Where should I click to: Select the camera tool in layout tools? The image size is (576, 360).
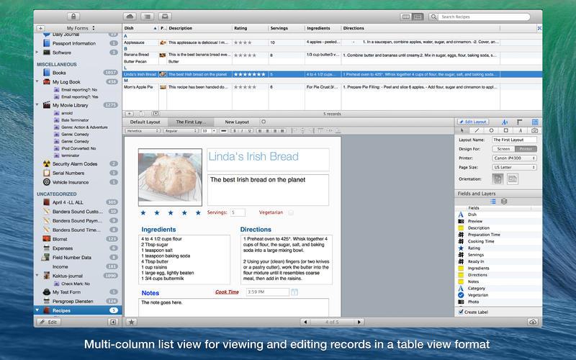pyautogui.click(x=534, y=130)
